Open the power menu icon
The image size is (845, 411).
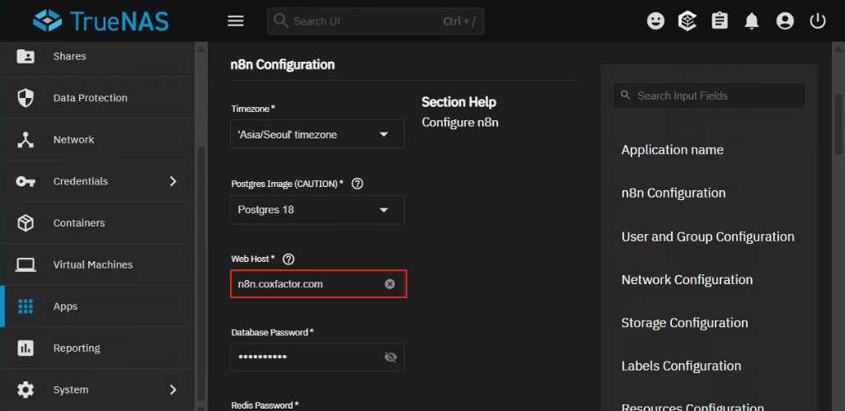818,21
